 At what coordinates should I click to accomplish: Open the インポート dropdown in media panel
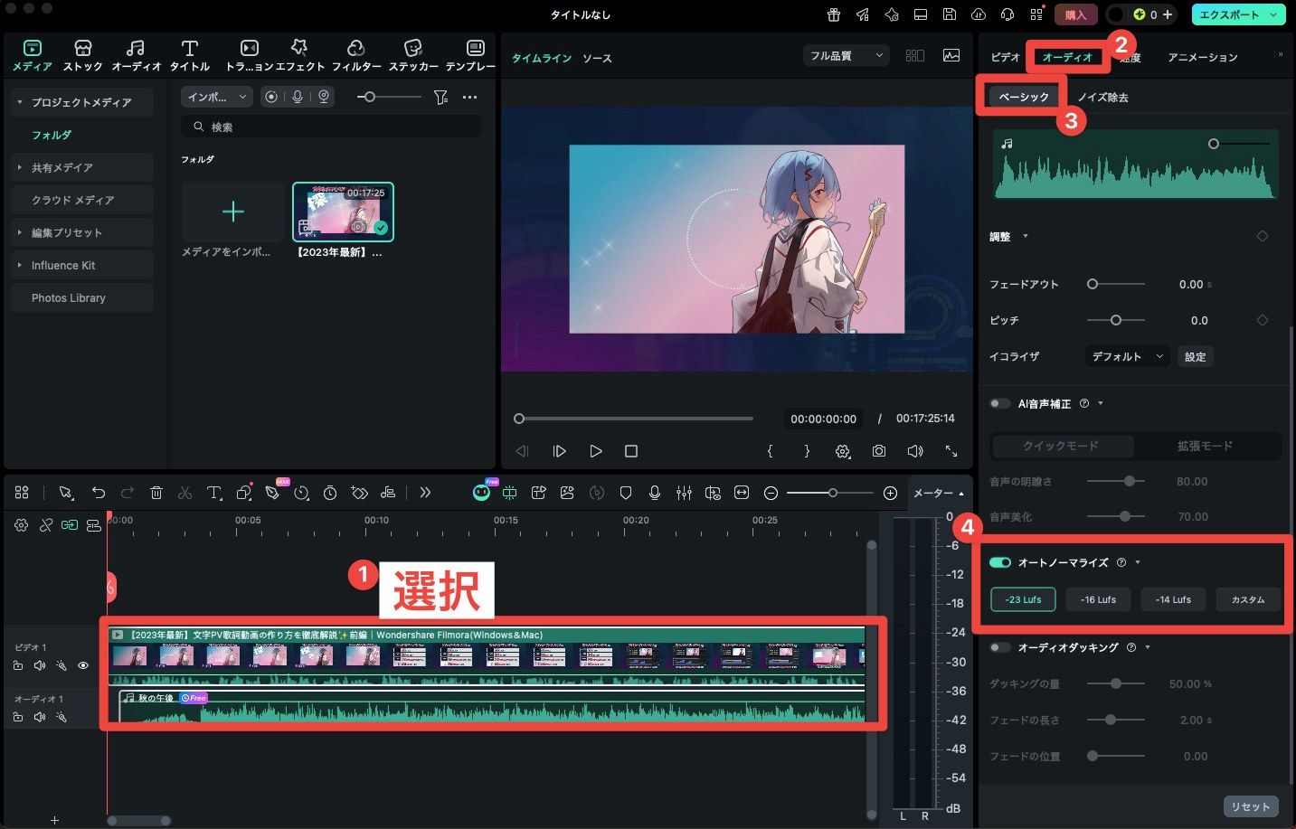pos(217,97)
